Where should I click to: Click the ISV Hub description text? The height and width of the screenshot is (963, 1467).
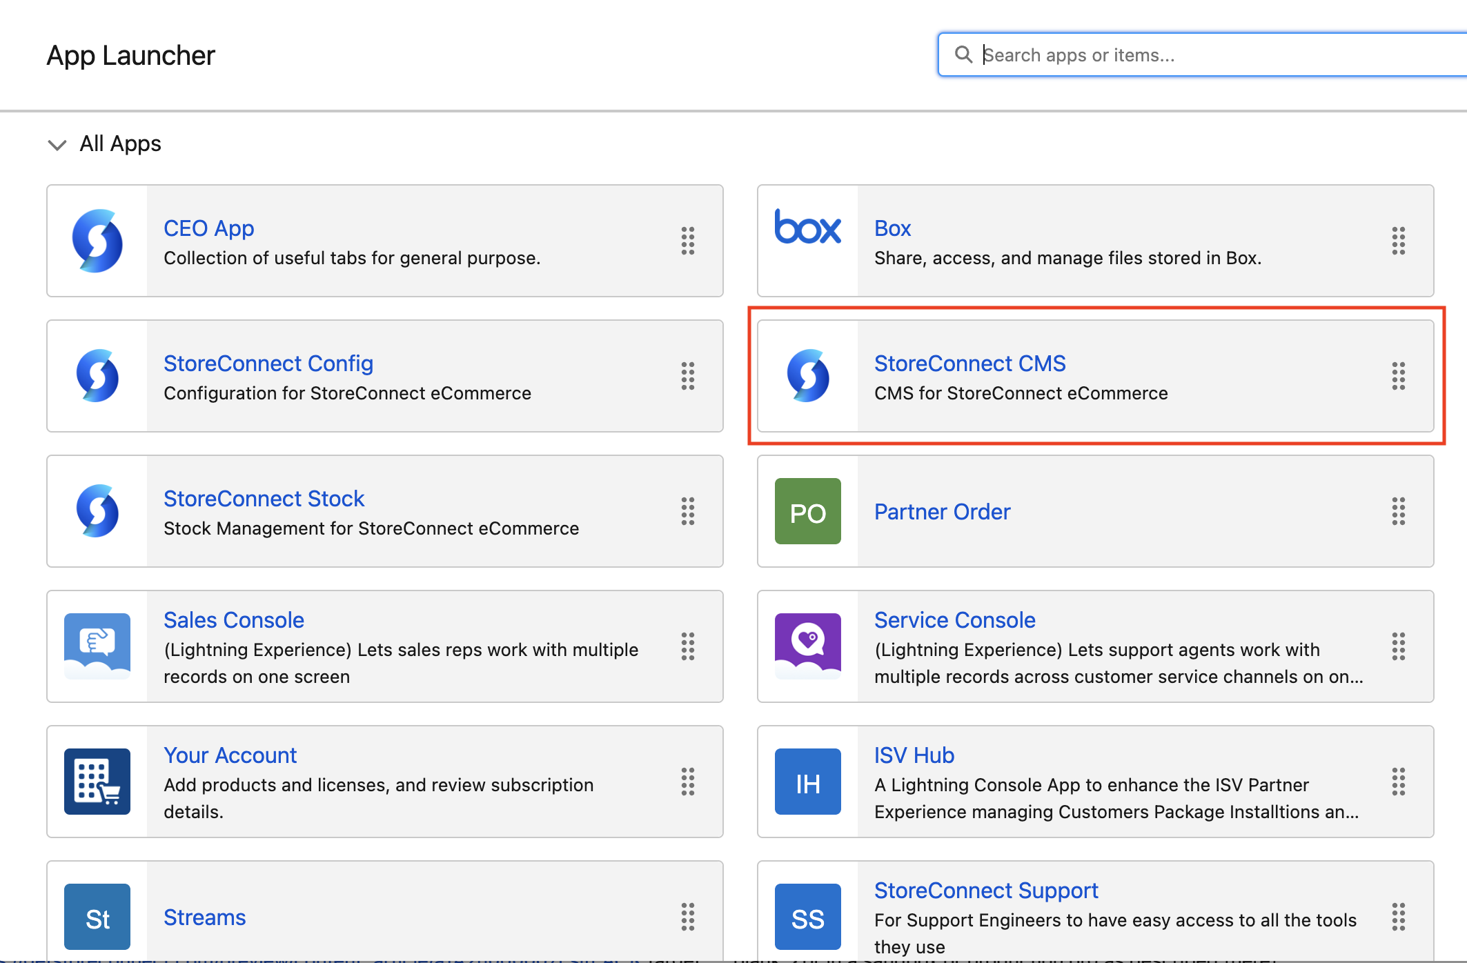1116,798
